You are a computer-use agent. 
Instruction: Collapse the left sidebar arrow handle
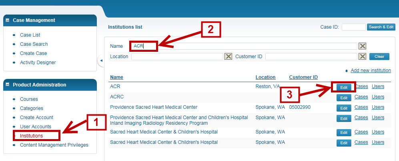click(101, 60)
